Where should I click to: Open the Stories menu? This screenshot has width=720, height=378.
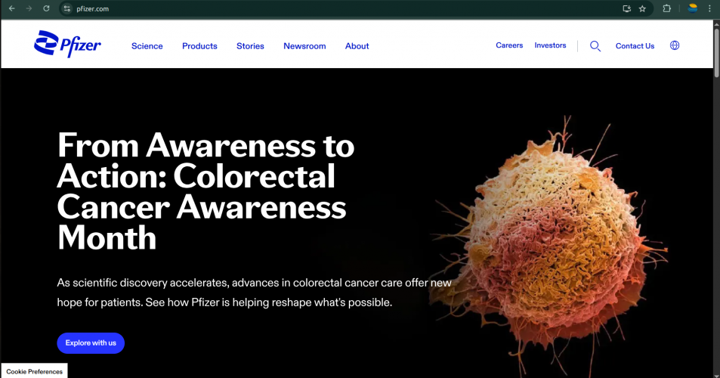coord(250,46)
